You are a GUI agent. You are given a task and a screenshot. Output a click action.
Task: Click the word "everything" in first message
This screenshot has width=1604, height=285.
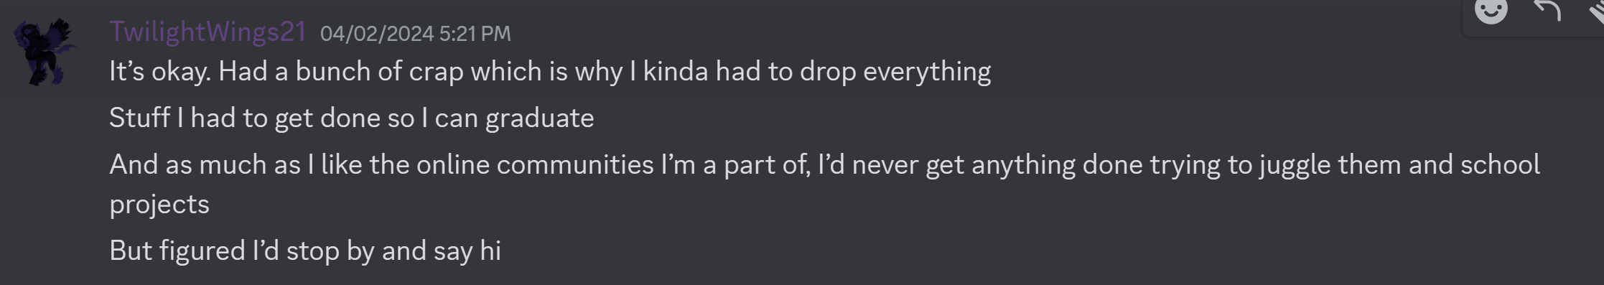(926, 71)
